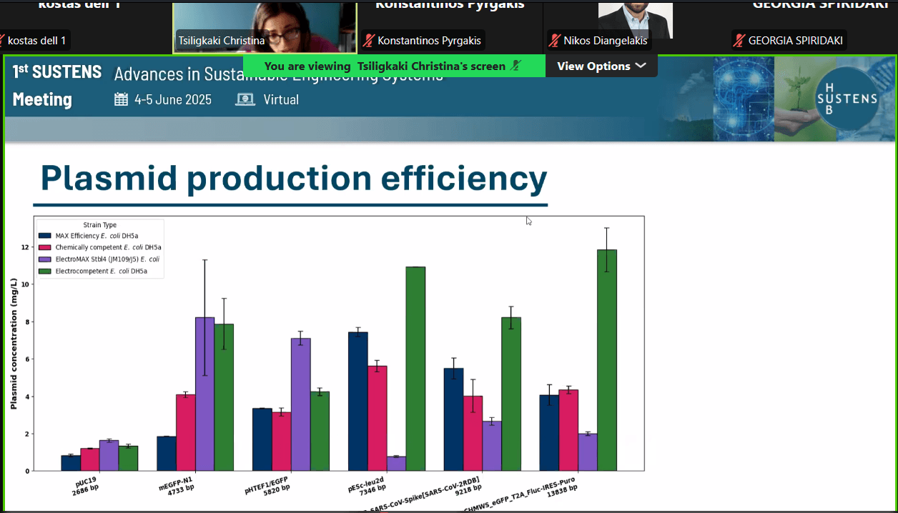Click the navy MAX Efficiency legend swatch
Image resolution: width=898 pixels, height=513 pixels.
44,235
